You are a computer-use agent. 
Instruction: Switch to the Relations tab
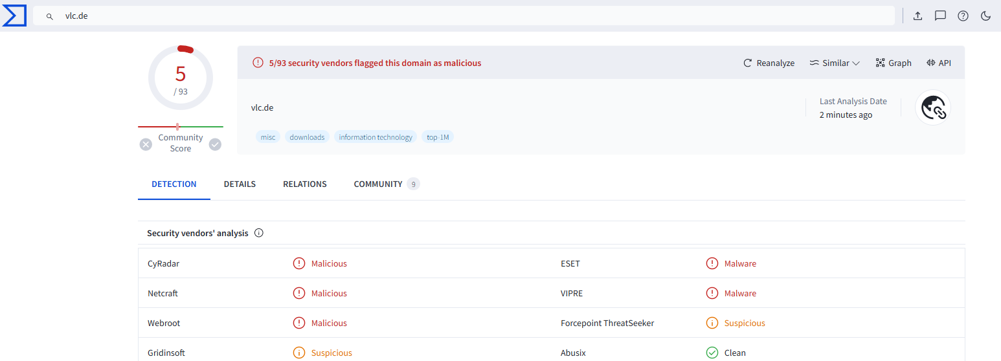(x=305, y=184)
